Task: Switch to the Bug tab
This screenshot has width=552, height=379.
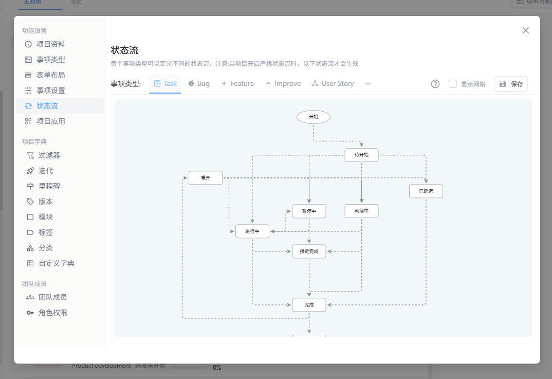Action: click(199, 83)
